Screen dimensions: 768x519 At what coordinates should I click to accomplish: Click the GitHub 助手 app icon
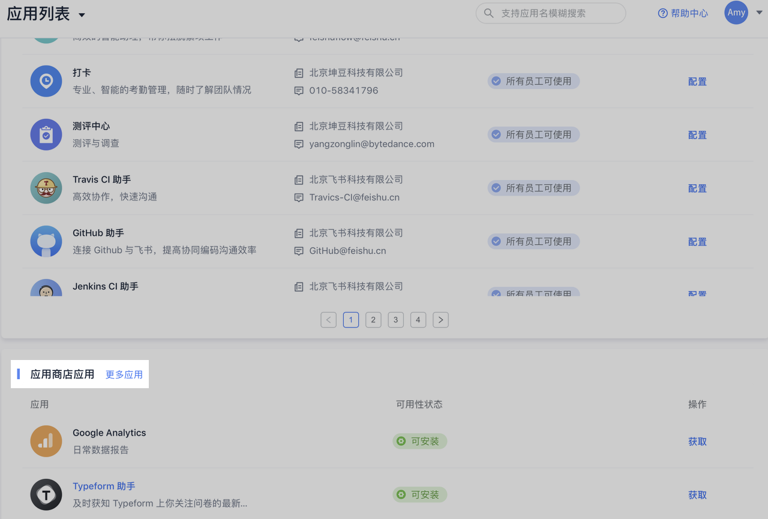(46, 241)
